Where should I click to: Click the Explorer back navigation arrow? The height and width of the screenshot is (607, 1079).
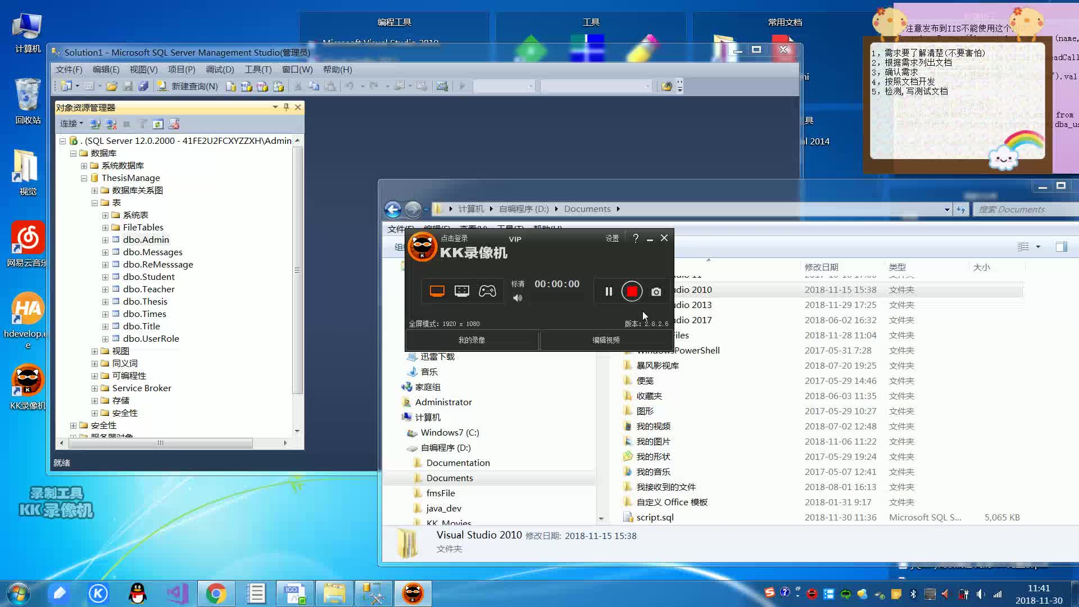(x=393, y=209)
